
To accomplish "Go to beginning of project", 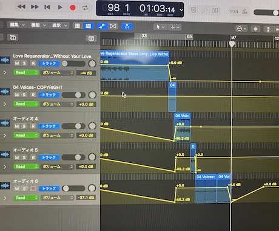I will click(47, 7).
